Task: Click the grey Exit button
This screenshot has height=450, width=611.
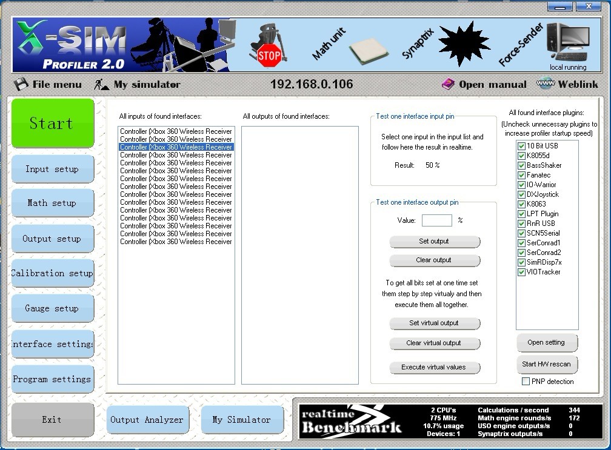Action: point(53,420)
